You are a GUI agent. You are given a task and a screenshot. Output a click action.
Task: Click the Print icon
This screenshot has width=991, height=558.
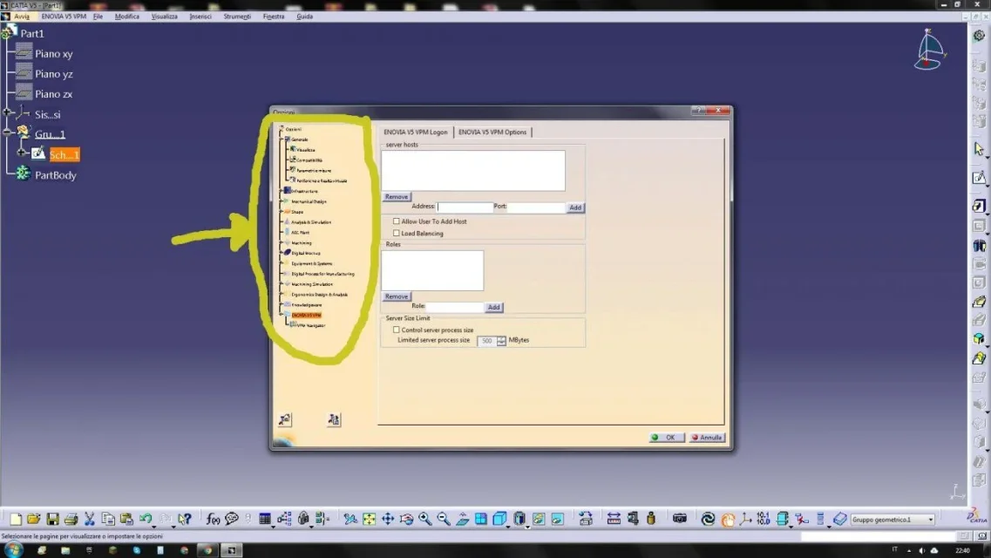(71, 519)
